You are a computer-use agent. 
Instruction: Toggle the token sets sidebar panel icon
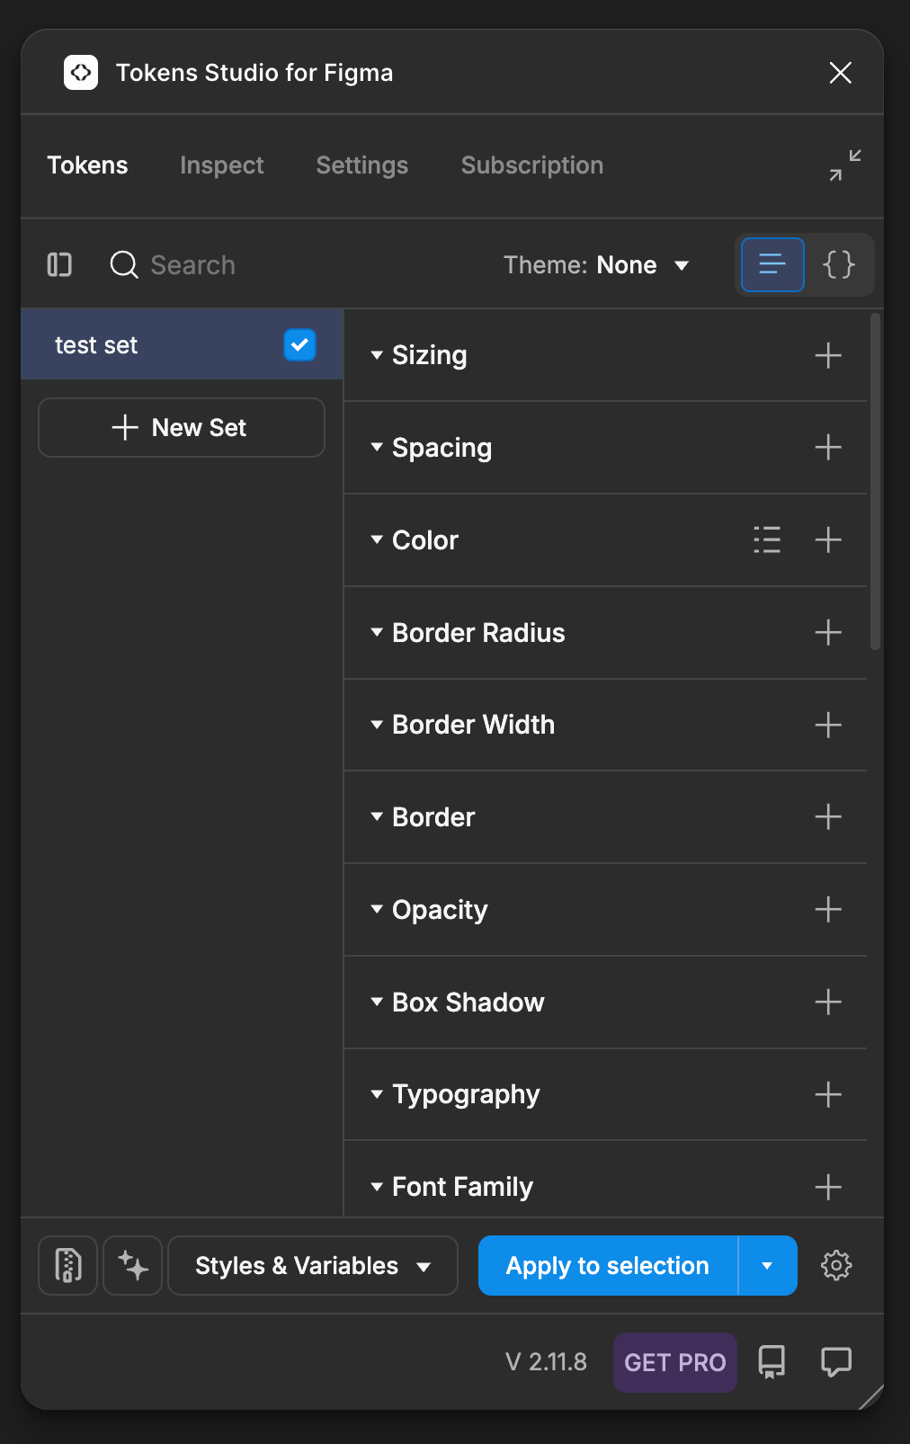point(59,264)
